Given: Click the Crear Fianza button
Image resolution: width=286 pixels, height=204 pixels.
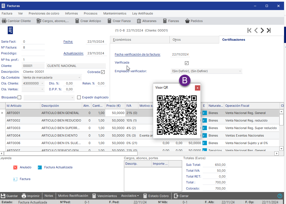Looking at the screenshot, I should point(119,21).
